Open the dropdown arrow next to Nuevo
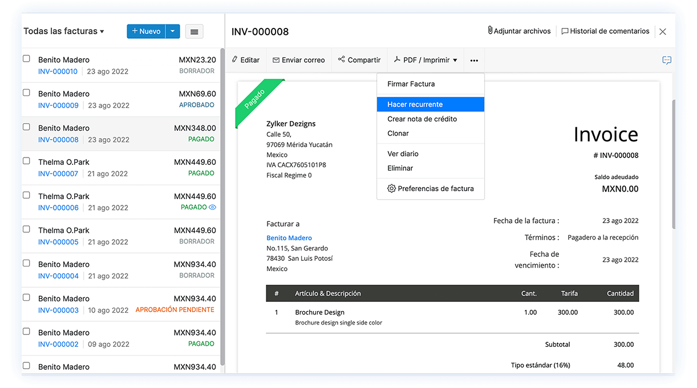Viewport: 697px width, 388px height. coord(173,31)
